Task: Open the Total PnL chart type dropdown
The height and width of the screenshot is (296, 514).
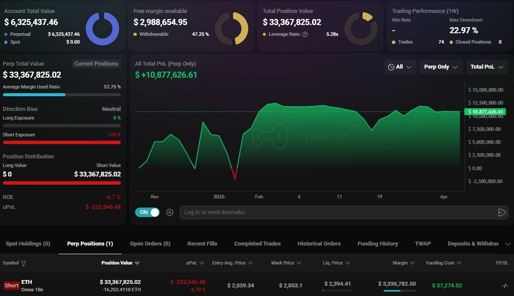Action: [x=487, y=67]
